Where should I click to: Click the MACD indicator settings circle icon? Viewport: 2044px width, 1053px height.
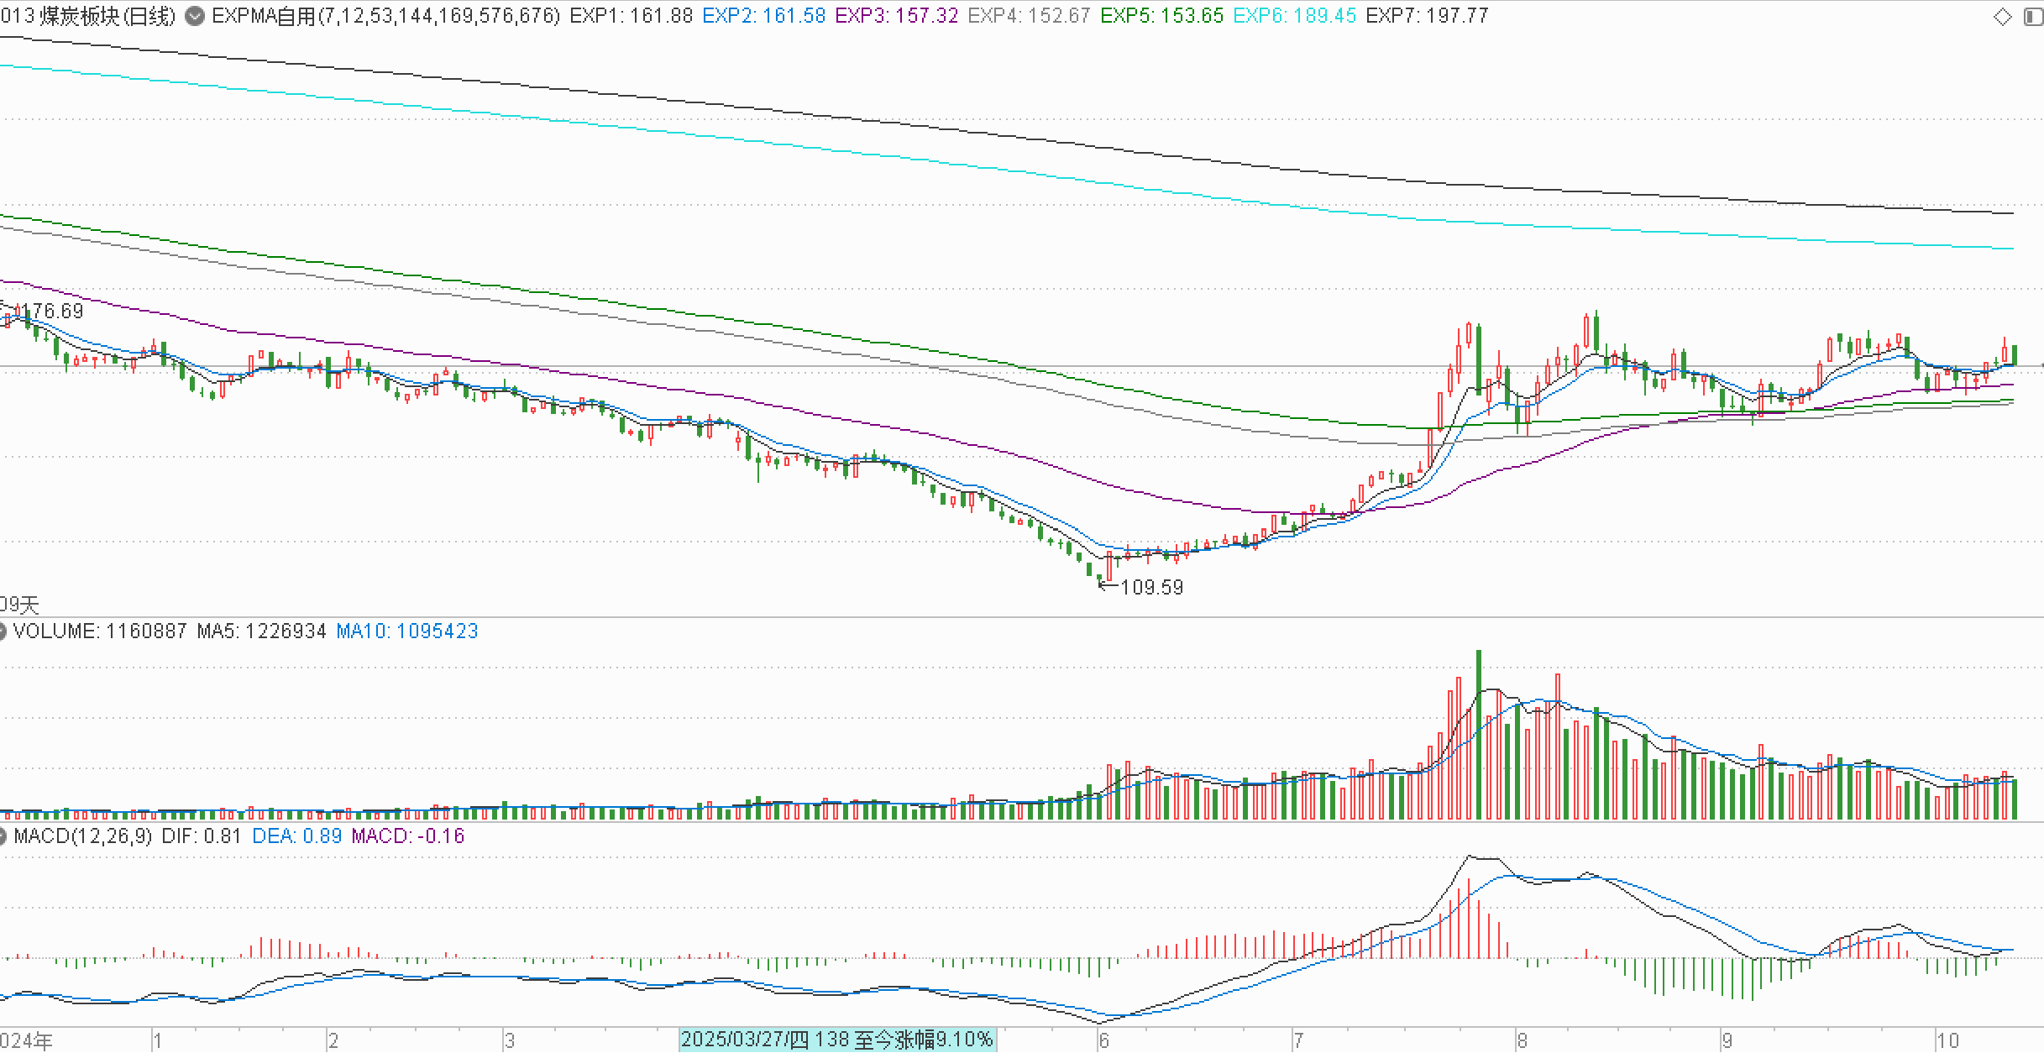[3, 836]
